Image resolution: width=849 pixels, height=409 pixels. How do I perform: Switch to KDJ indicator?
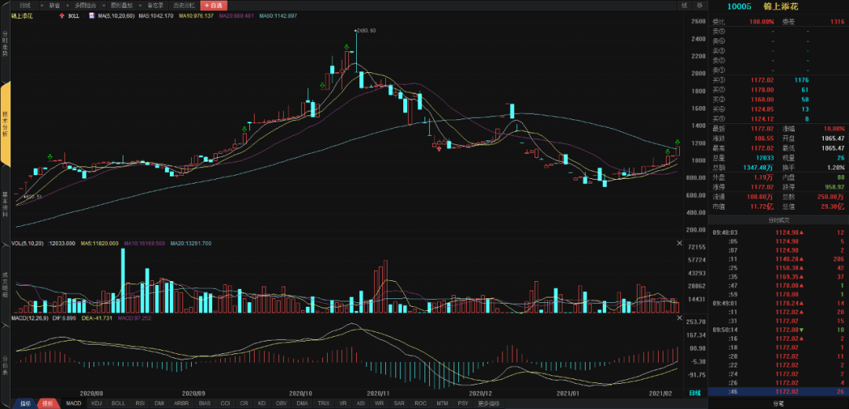[x=97, y=404]
